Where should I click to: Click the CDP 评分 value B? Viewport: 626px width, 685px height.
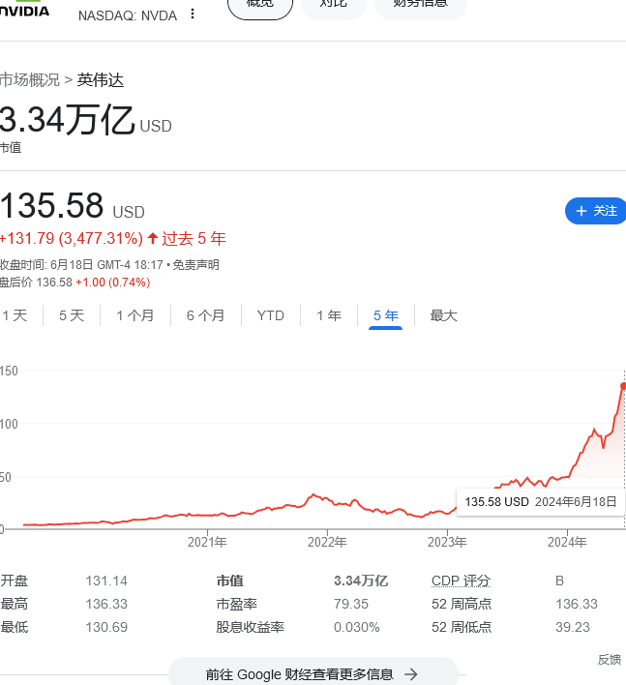(559, 581)
